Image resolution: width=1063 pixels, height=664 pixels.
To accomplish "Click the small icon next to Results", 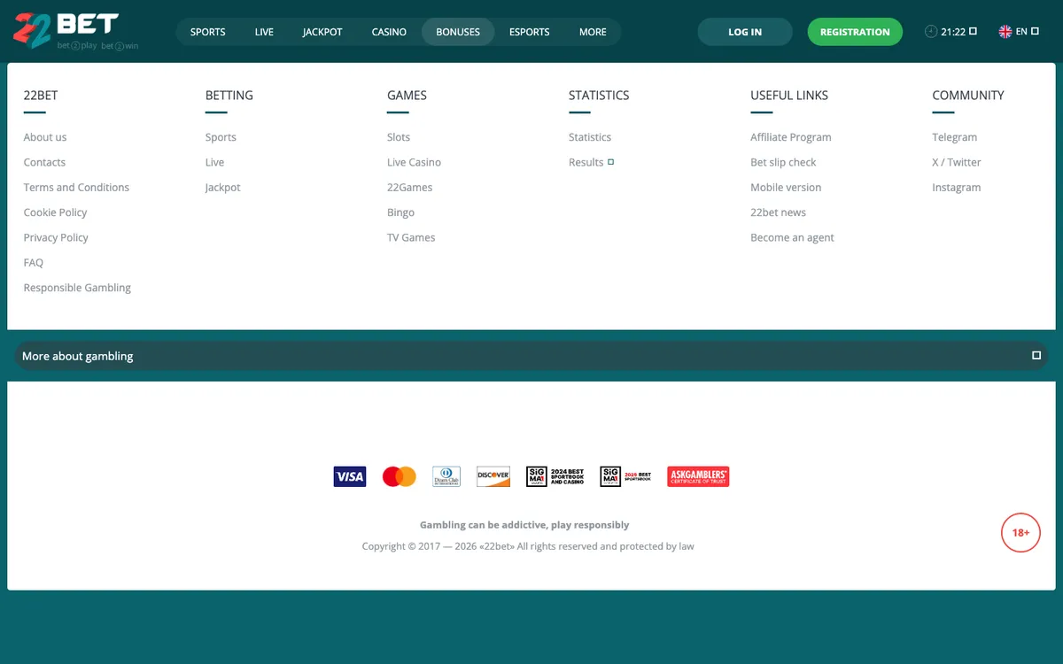I will (x=611, y=162).
